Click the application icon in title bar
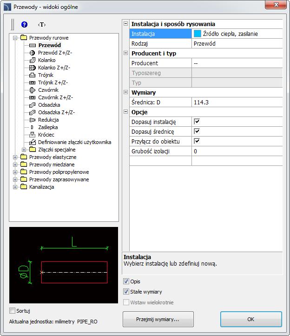290x336 pixels. [7, 7]
